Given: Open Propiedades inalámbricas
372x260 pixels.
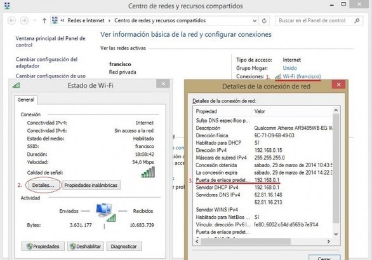Looking at the screenshot, I should tap(91, 185).
